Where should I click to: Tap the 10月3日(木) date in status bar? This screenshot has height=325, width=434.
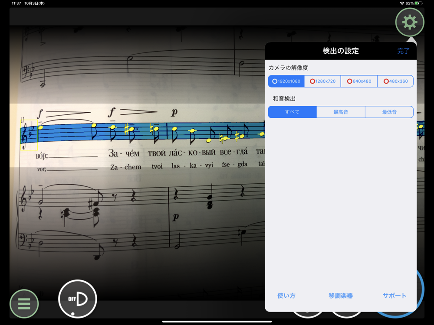pos(34,3)
